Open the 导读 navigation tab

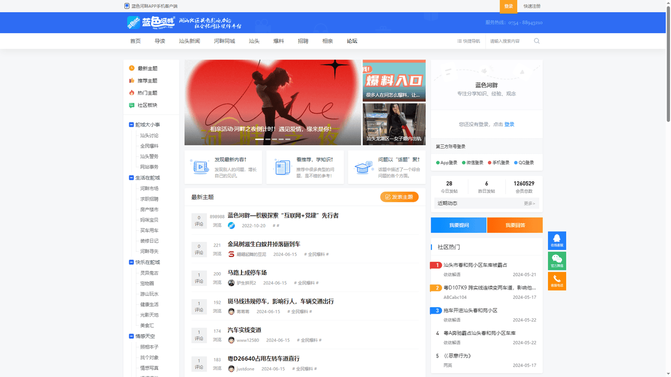tap(160, 41)
